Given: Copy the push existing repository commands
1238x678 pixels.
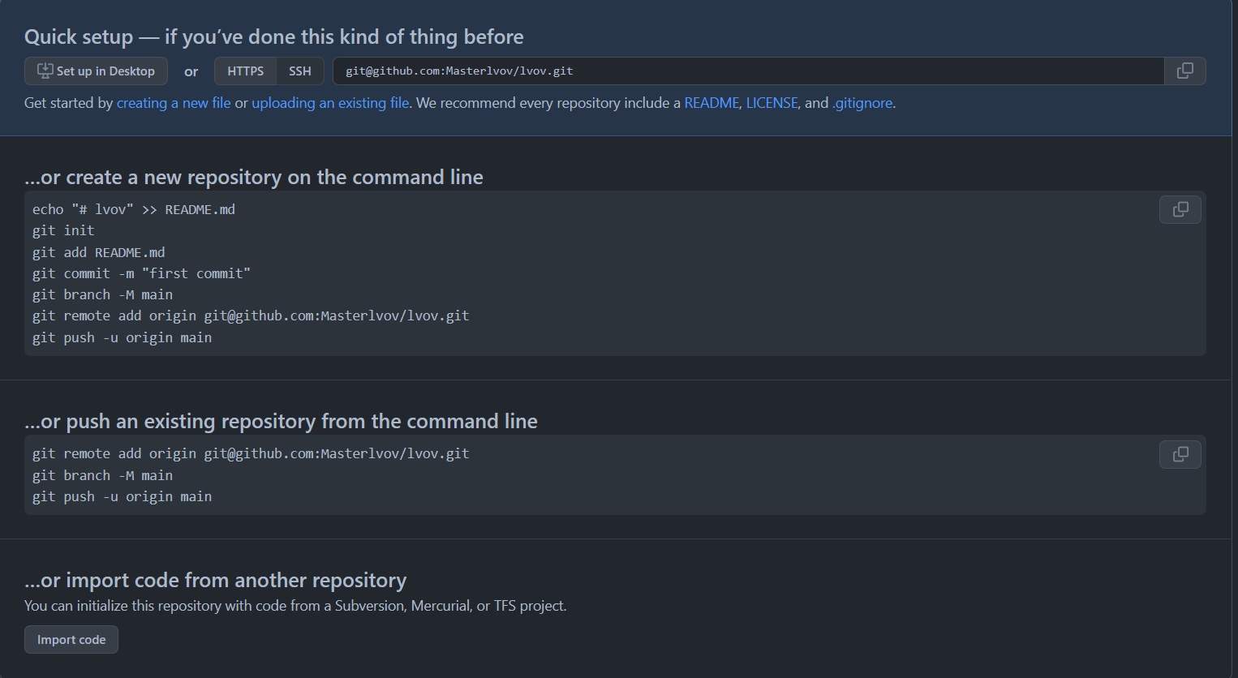Looking at the screenshot, I should [1180, 454].
